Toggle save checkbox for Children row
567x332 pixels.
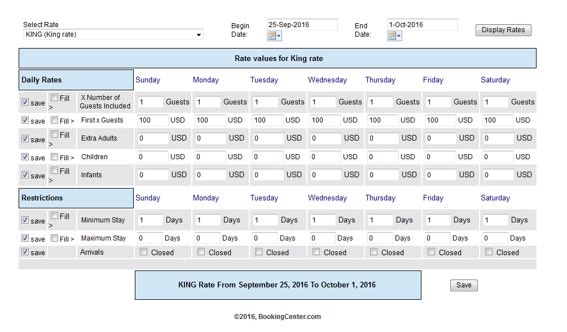[25, 156]
